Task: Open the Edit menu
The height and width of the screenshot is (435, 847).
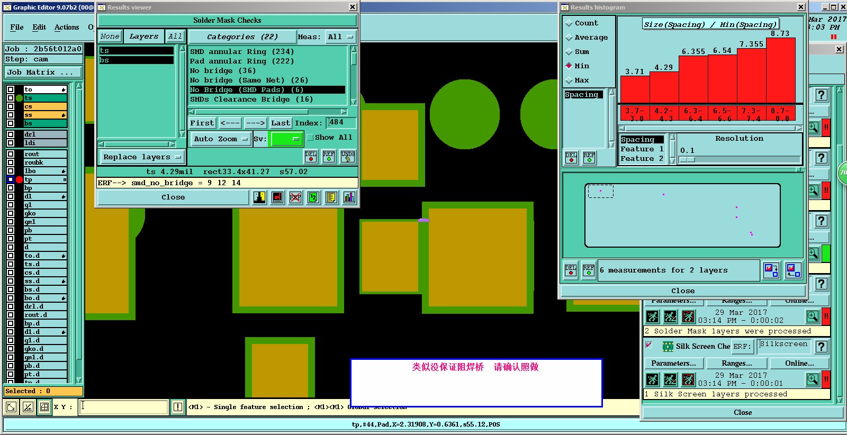Action: click(39, 27)
